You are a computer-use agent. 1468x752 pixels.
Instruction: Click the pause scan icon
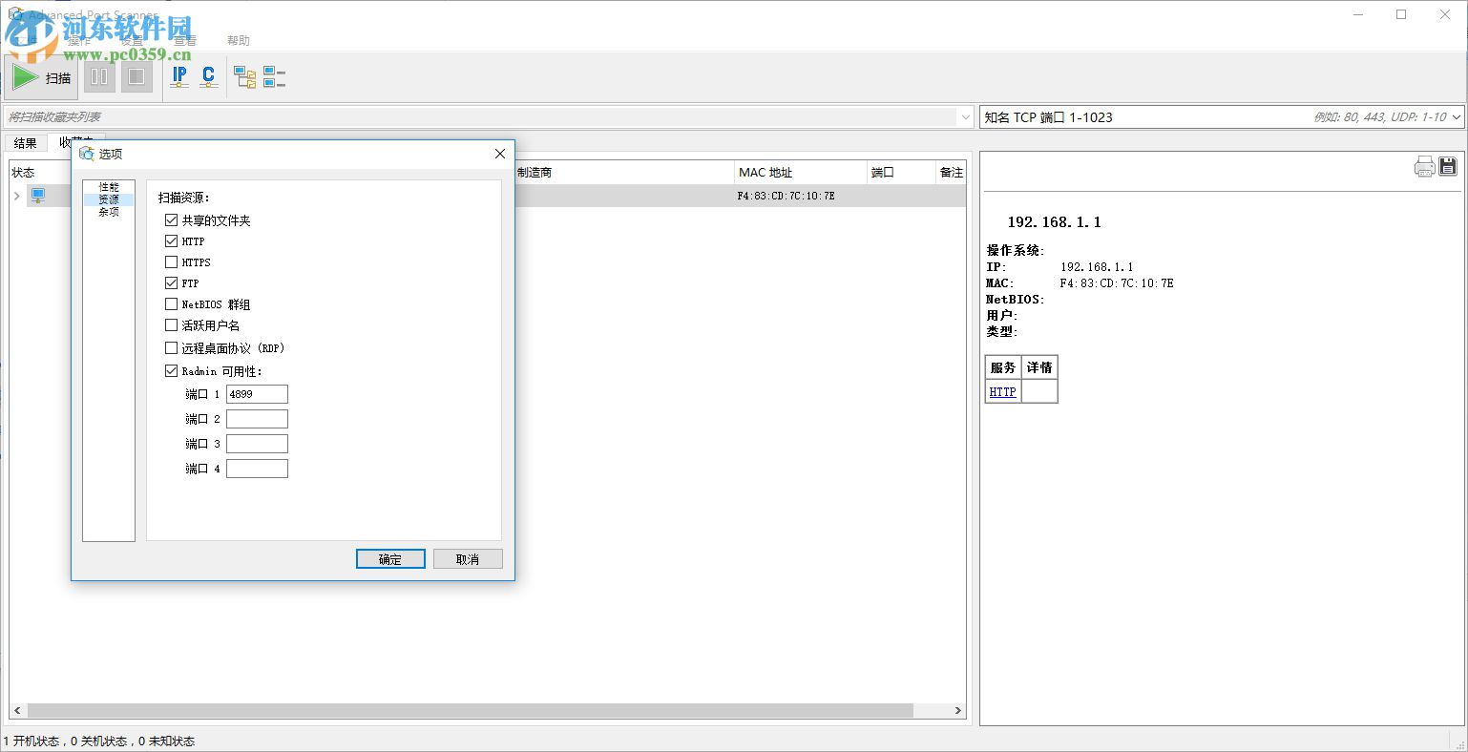click(98, 76)
